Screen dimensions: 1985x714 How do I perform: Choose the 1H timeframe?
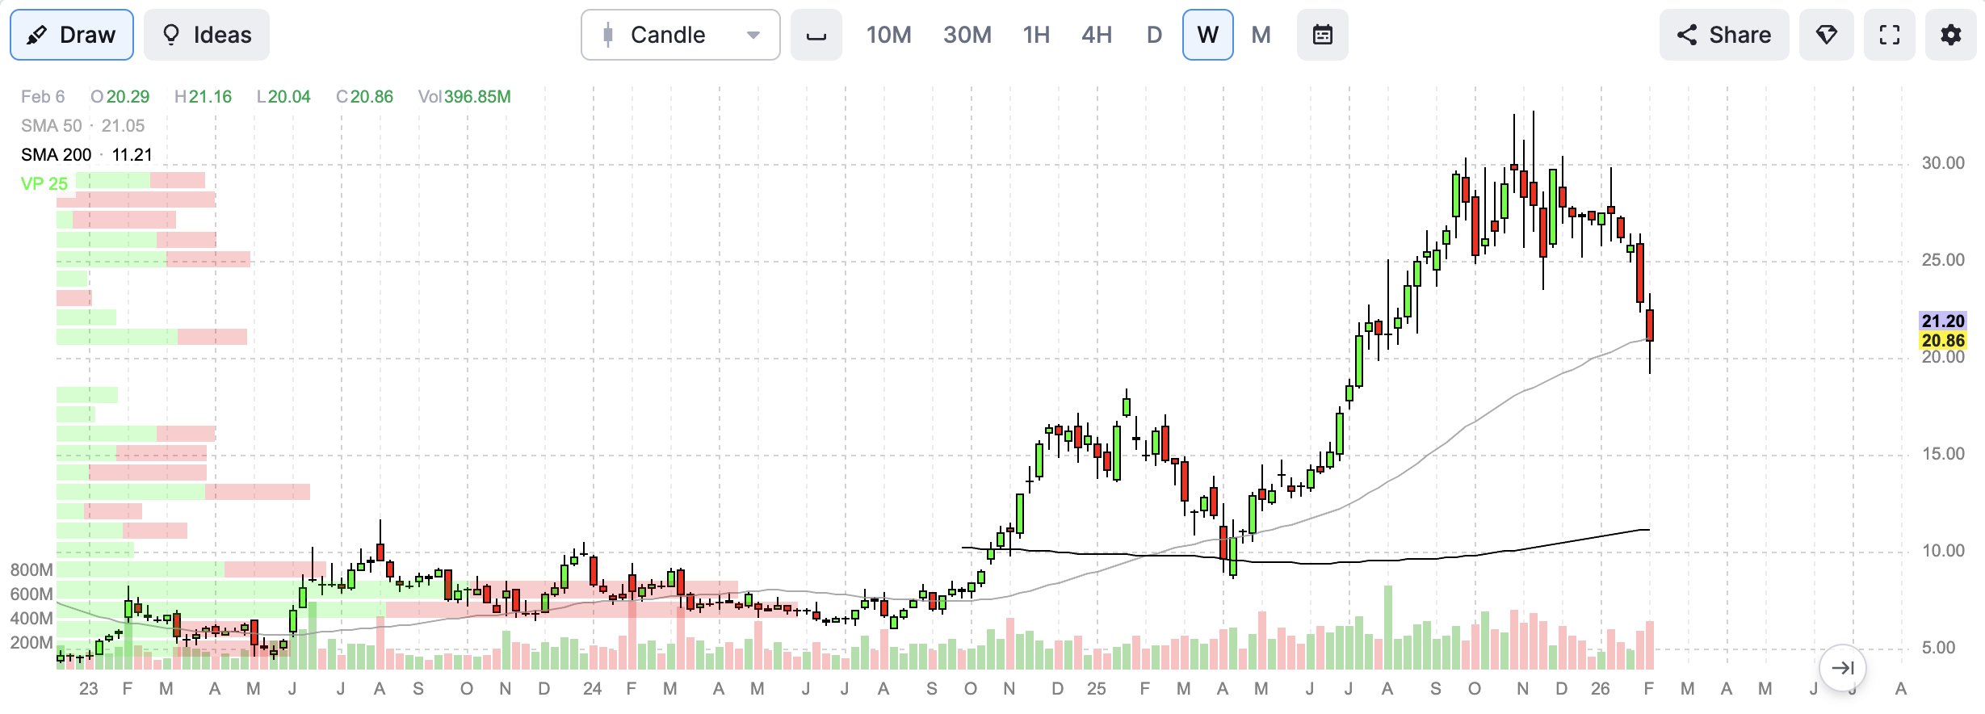1036,35
